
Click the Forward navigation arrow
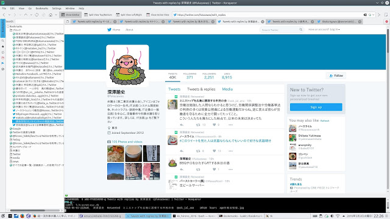(15, 15)
